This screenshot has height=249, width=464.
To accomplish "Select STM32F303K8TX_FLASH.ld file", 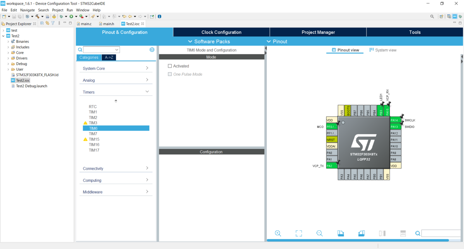I will point(37,75).
